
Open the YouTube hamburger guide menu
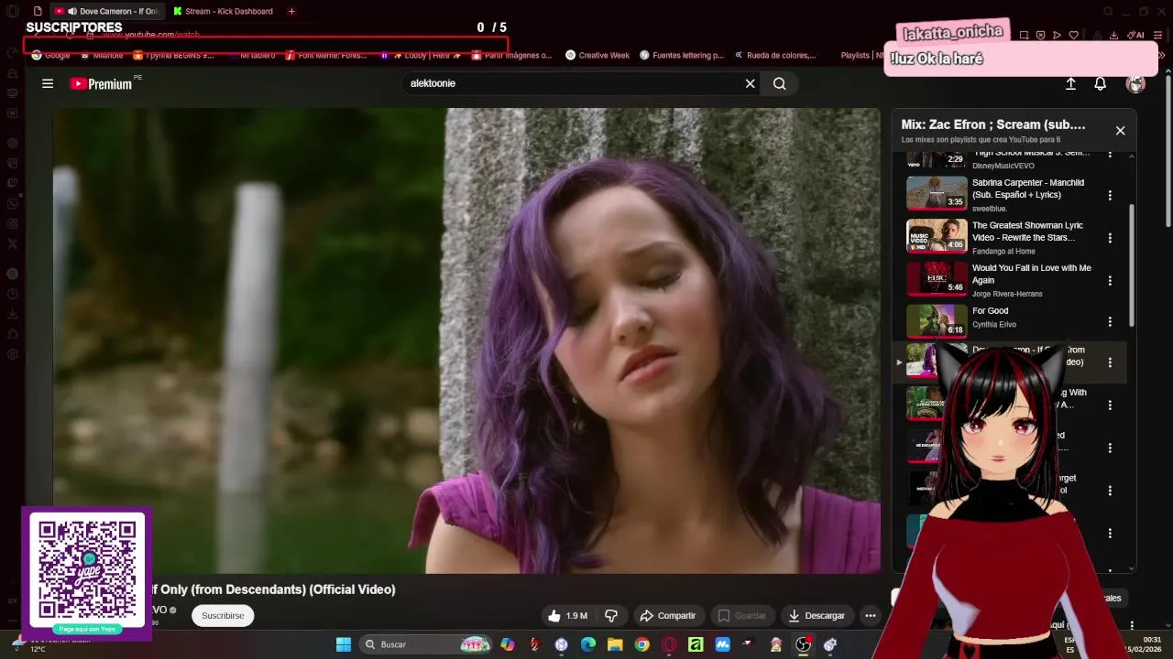48,83
